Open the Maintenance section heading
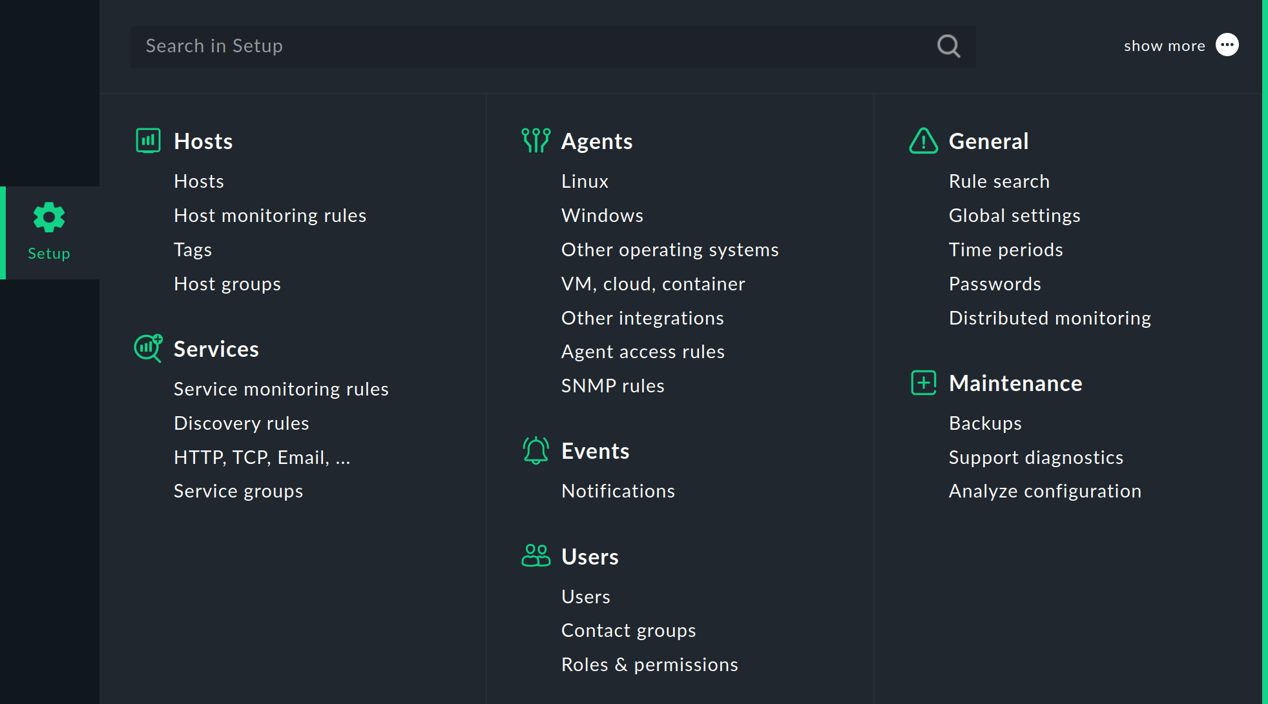Viewport: 1268px width, 704px height. [1015, 383]
